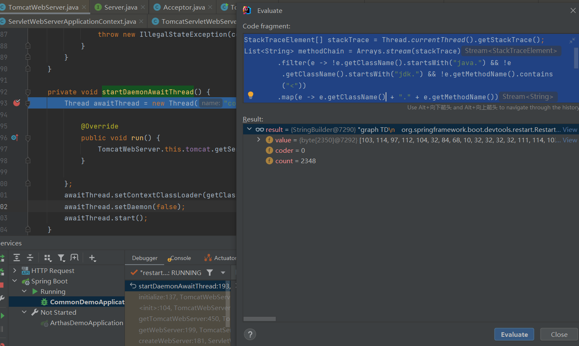The image size is (579, 346).
Task: Click the help question mark button
Action: (x=250, y=334)
